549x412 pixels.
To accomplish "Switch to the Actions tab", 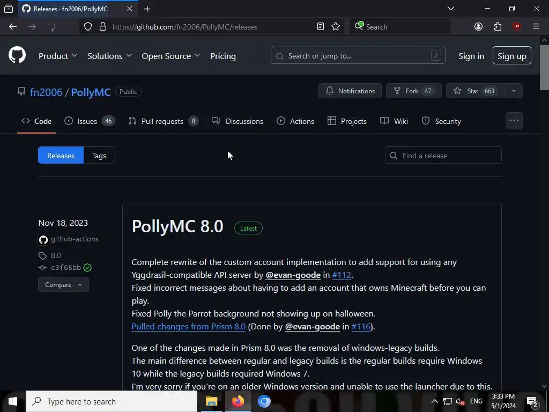I will click(x=295, y=121).
